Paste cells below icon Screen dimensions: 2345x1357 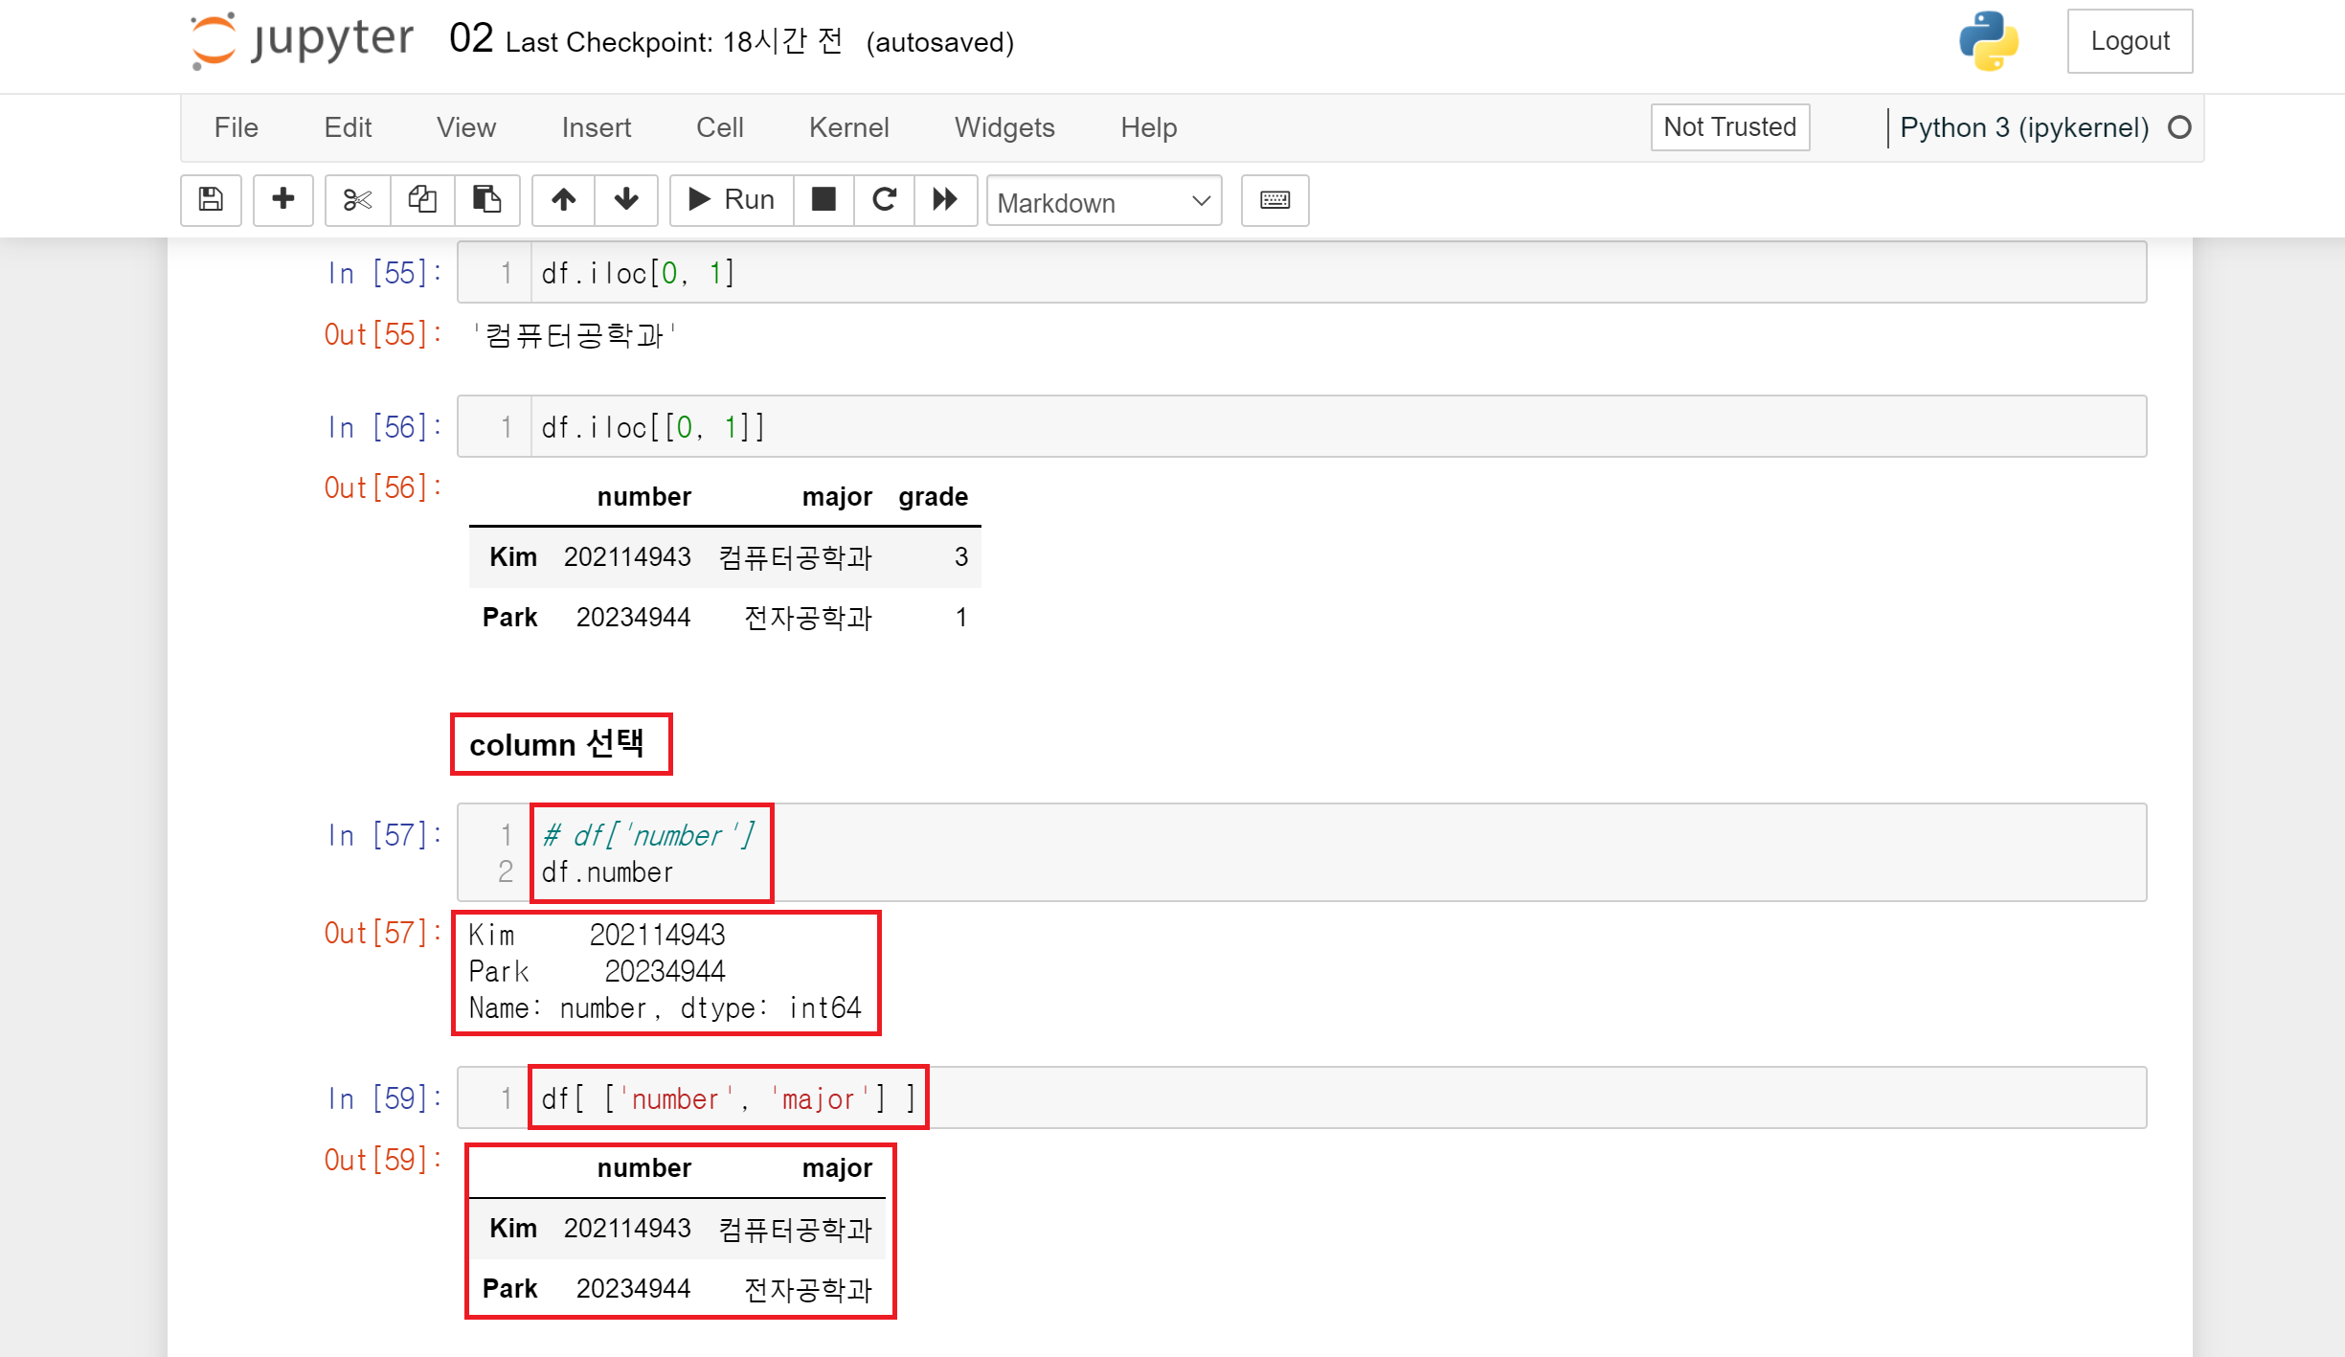tap(486, 199)
